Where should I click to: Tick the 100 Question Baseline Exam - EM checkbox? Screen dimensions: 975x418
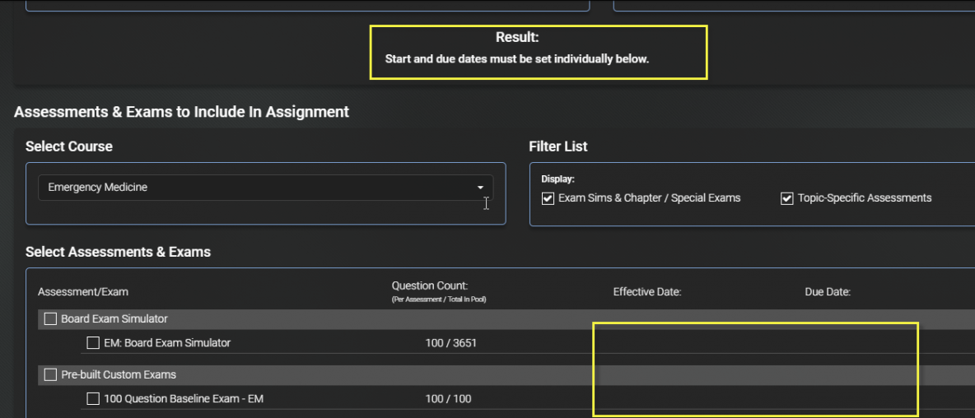coord(93,399)
